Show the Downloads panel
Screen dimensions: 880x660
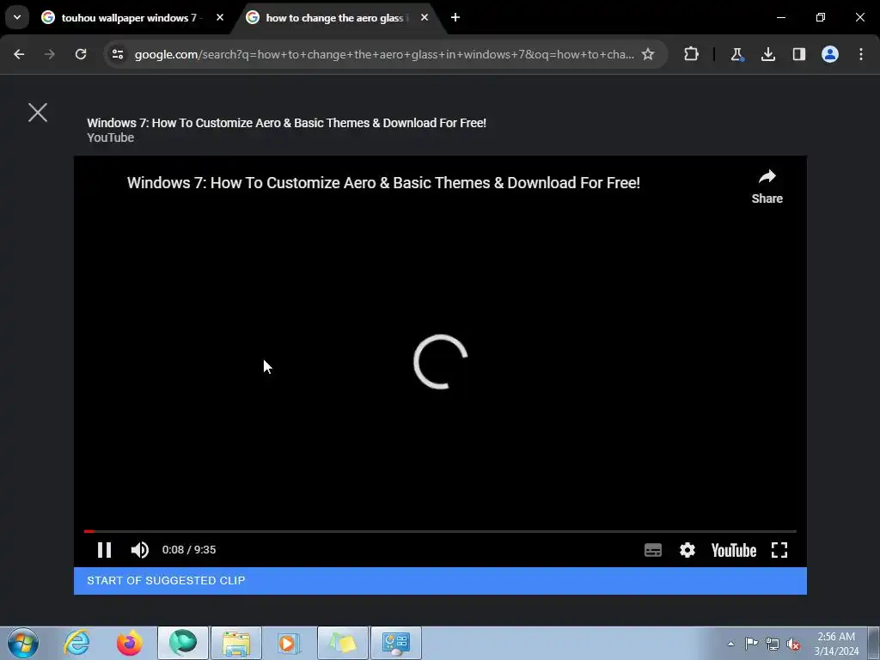pyautogui.click(x=768, y=54)
